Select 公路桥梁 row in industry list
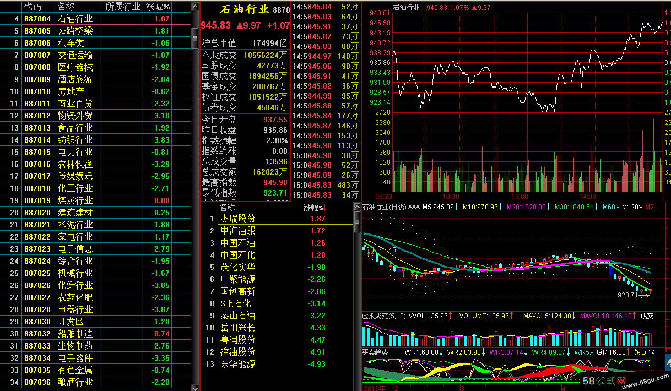Screen dimensions: 671x391 pyautogui.click(x=95, y=31)
